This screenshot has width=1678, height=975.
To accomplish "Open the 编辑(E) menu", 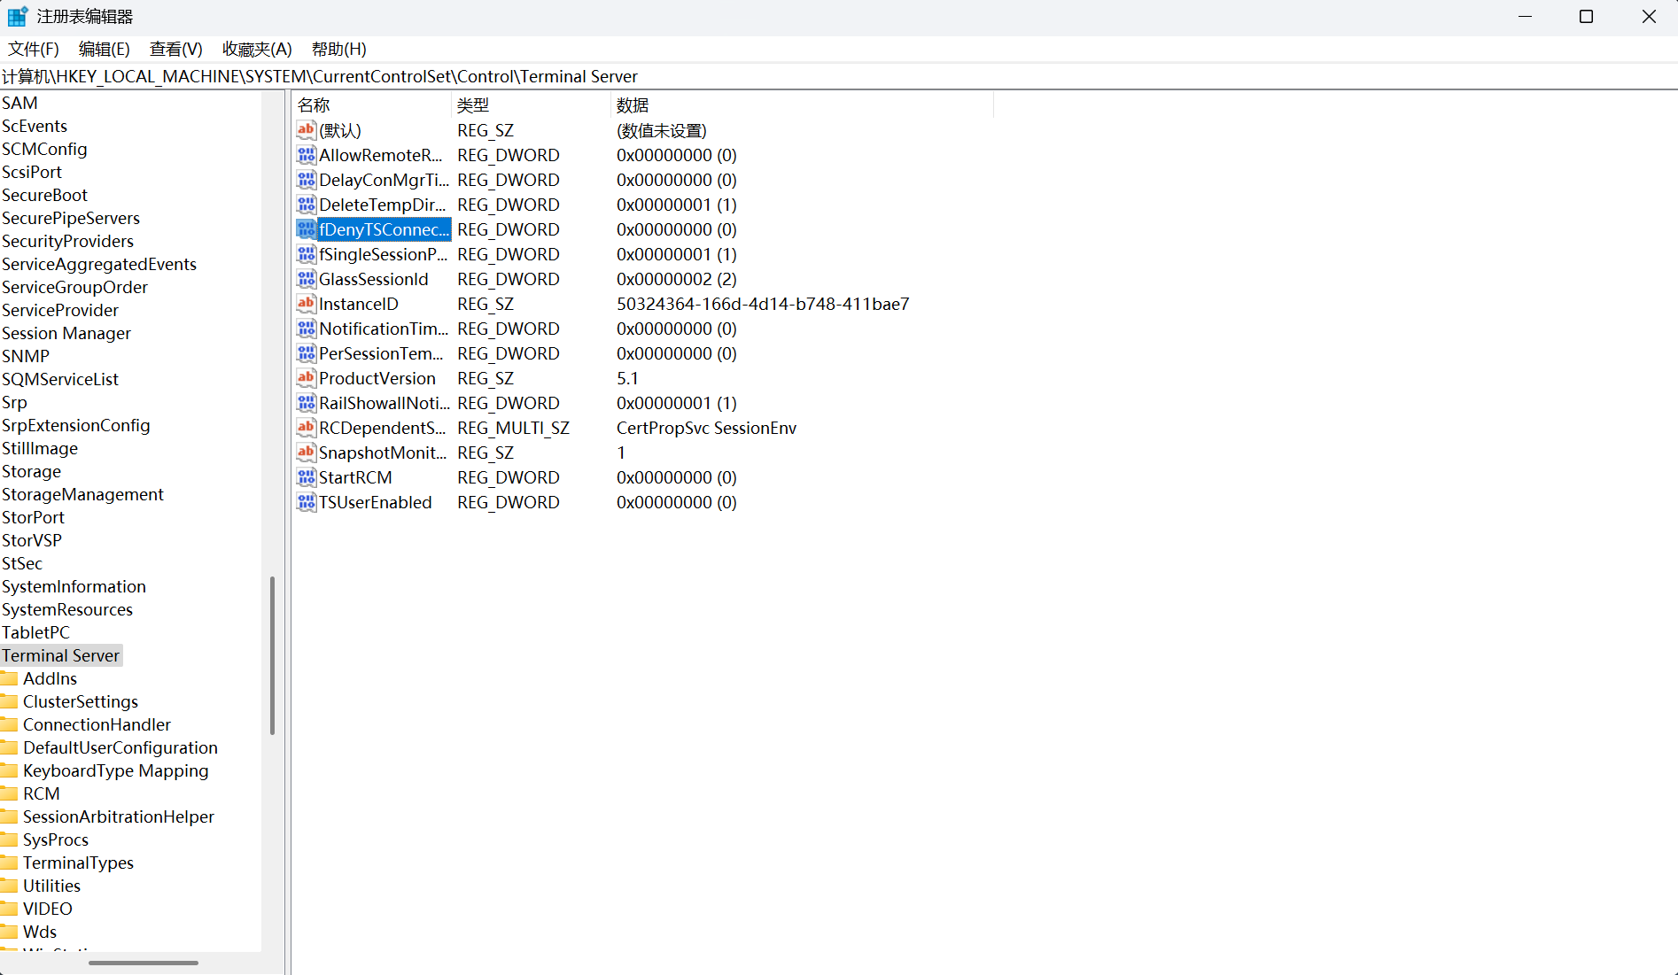I will (105, 49).
